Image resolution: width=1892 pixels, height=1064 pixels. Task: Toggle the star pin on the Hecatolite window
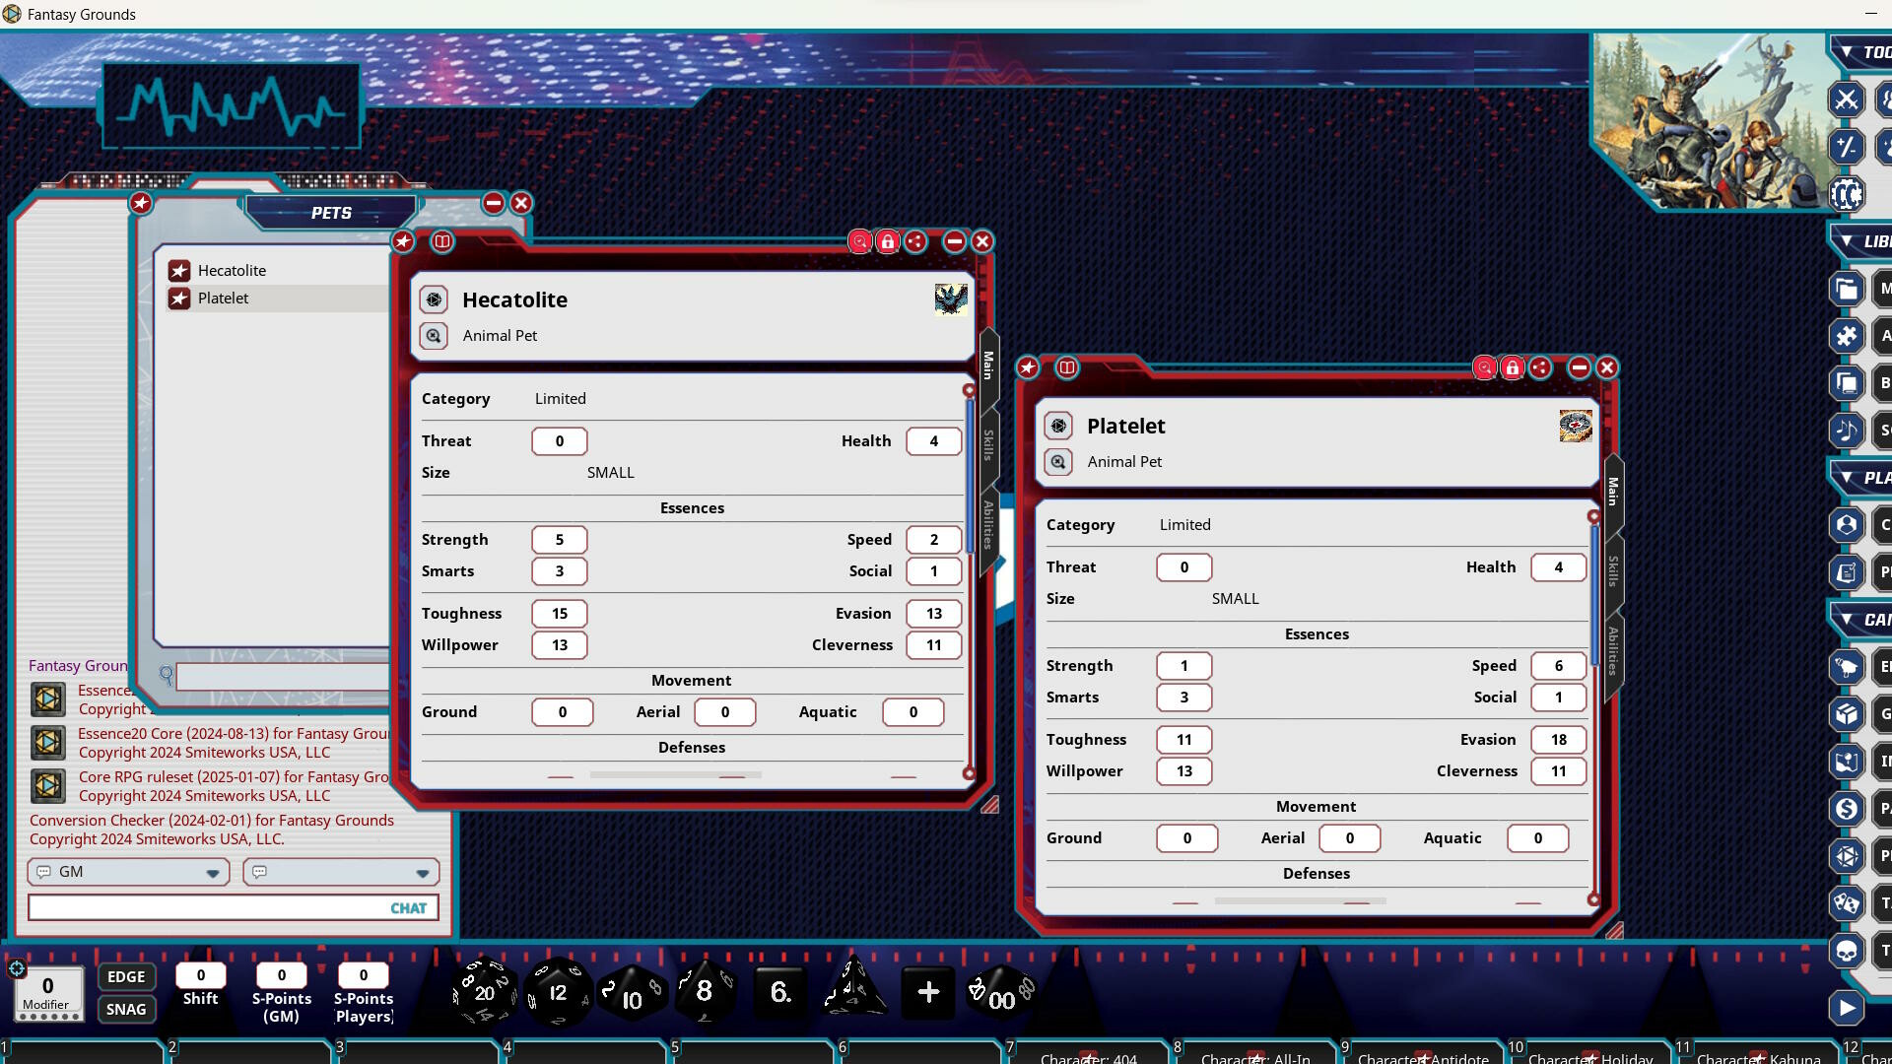402,241
